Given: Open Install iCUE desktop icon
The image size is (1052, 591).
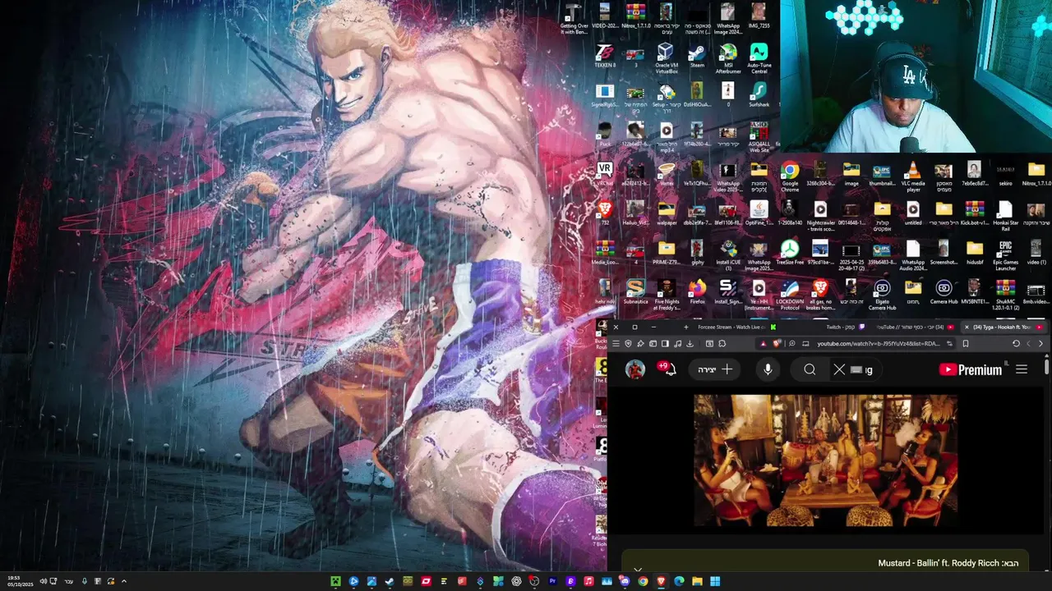Looking at the screenshot, I should [x=728, y=255].
